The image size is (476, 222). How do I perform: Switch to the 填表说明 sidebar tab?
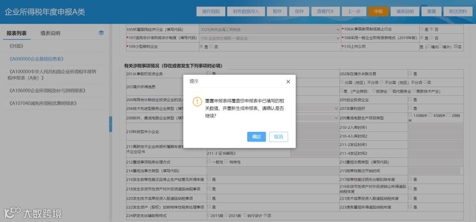click(50, 33)
